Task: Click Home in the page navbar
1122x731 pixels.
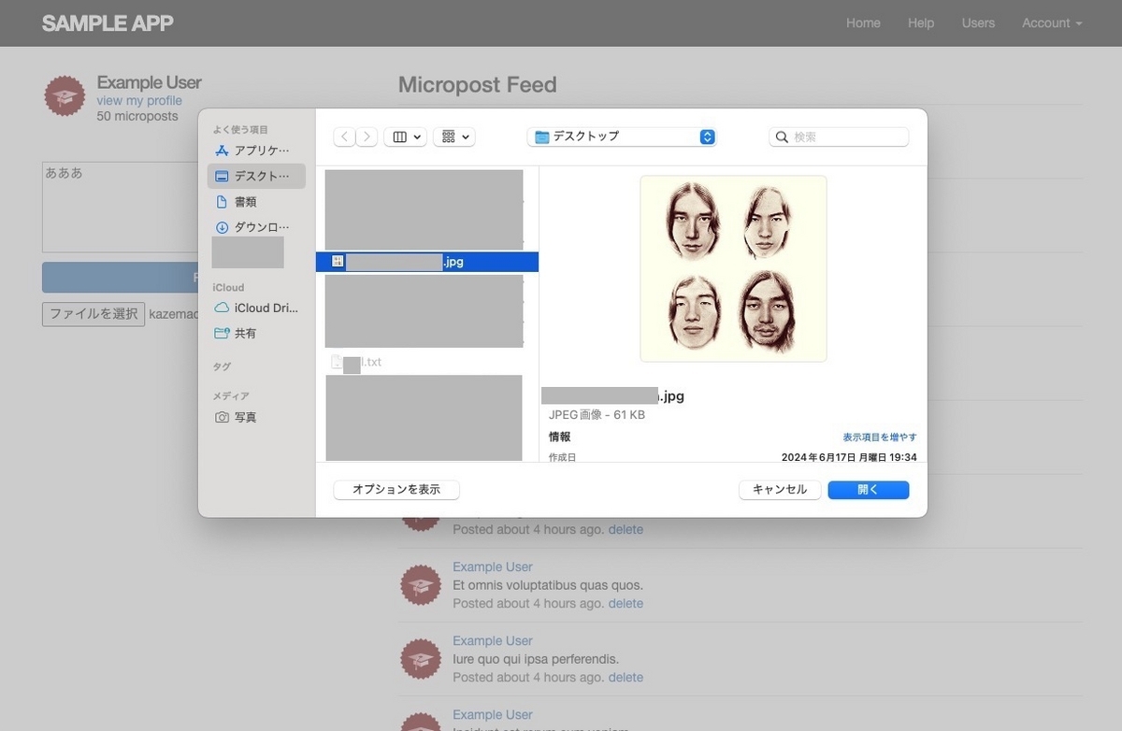Action: (863, 22)
